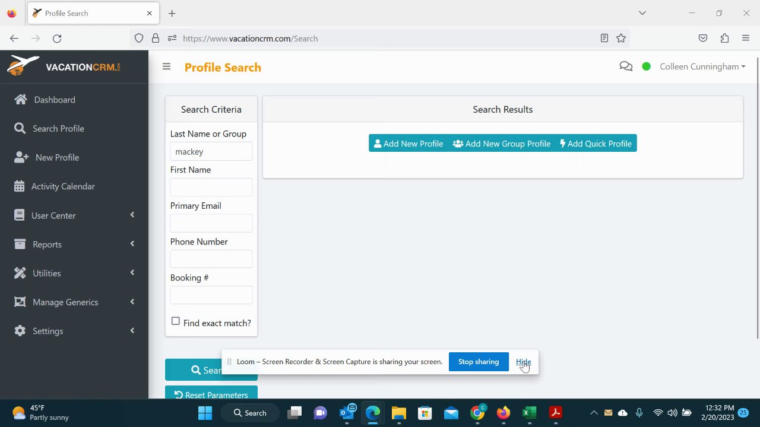Click Add New Group Profile button

pyautogui.click(x=502, y=144)
